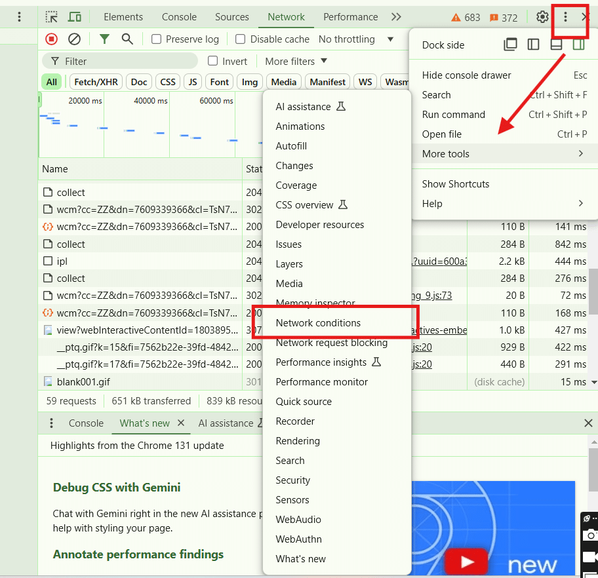This screenshot has height=578, width=598.
Task: Open the Debug CSS with Gemini link
Action: (117, 487)
